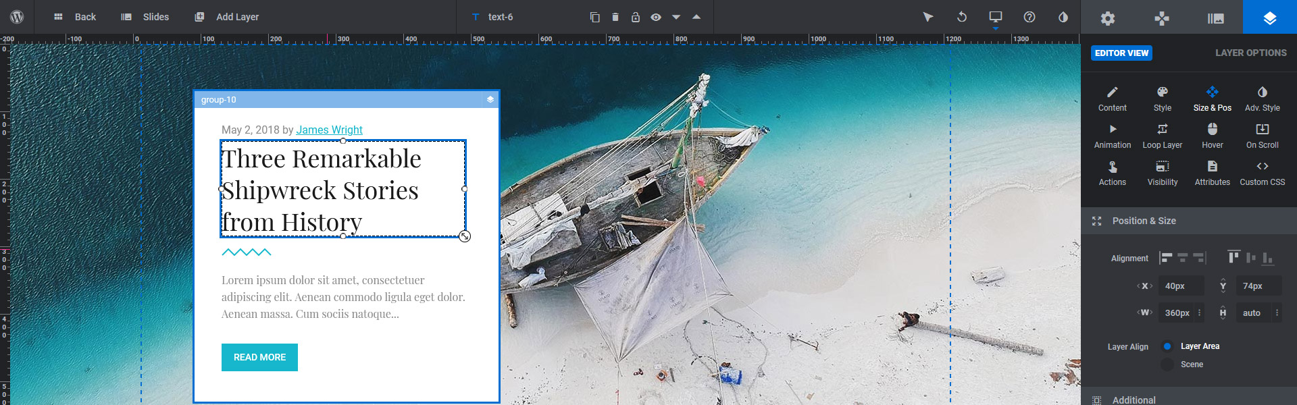Select the Scene align option
This screenshot has width=1297, height=405.
(1183, 364)
